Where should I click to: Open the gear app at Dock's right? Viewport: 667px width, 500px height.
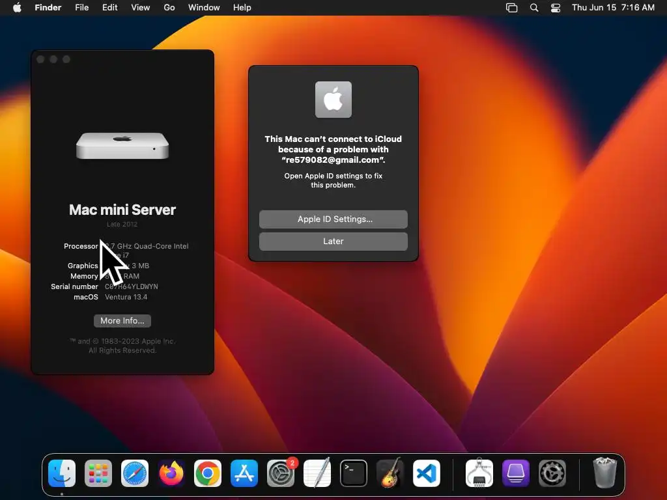(552, 473)
